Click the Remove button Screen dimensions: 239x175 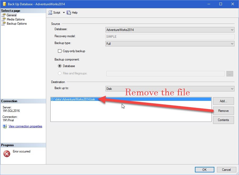click(223, 111)
